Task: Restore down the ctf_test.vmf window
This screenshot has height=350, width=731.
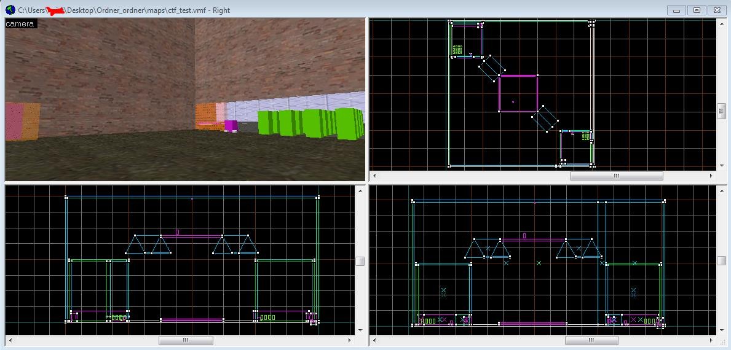Action: 697,10
